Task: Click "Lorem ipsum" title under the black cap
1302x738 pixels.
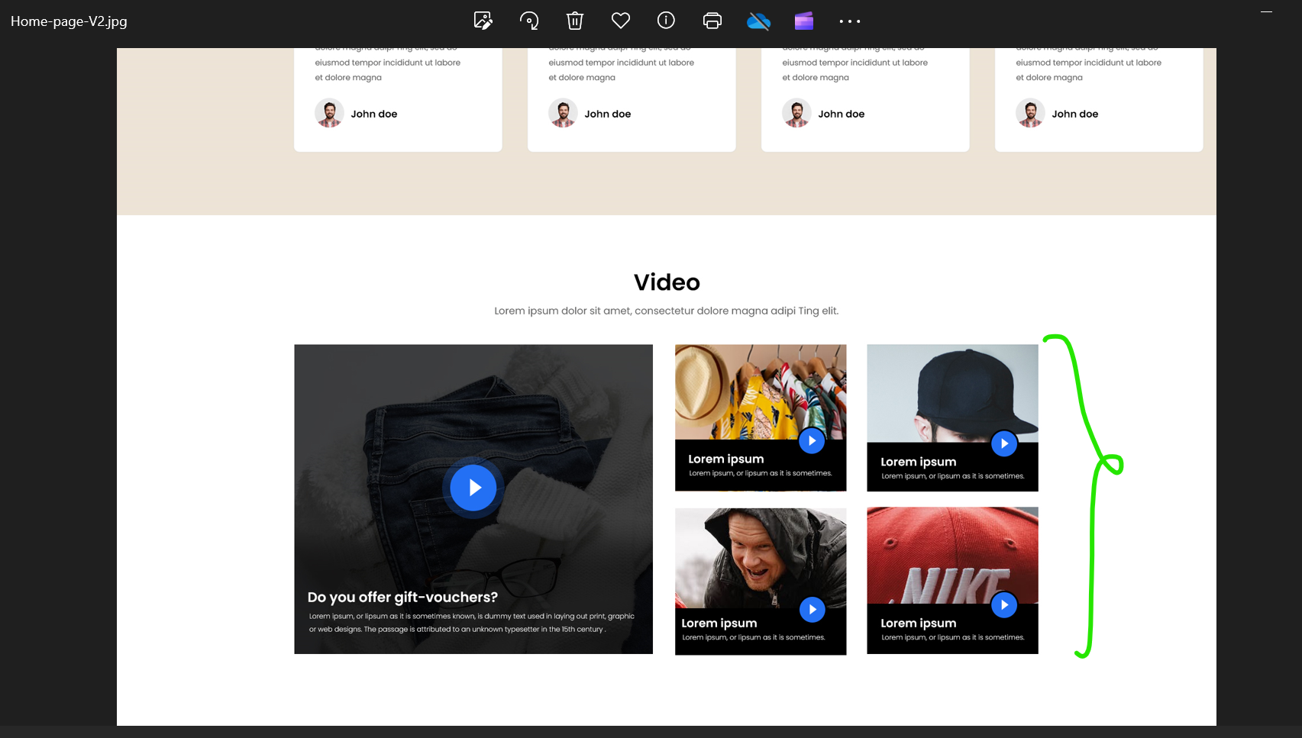Action: pyautogui.click(x=918, y=462)
